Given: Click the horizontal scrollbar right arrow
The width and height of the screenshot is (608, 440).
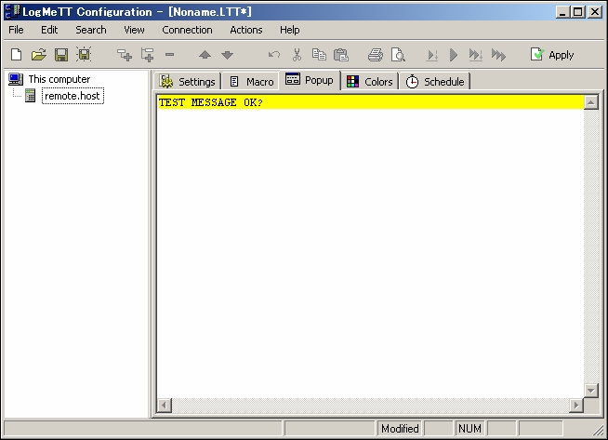Looking at the screenshot, I should tap(575, 405).
